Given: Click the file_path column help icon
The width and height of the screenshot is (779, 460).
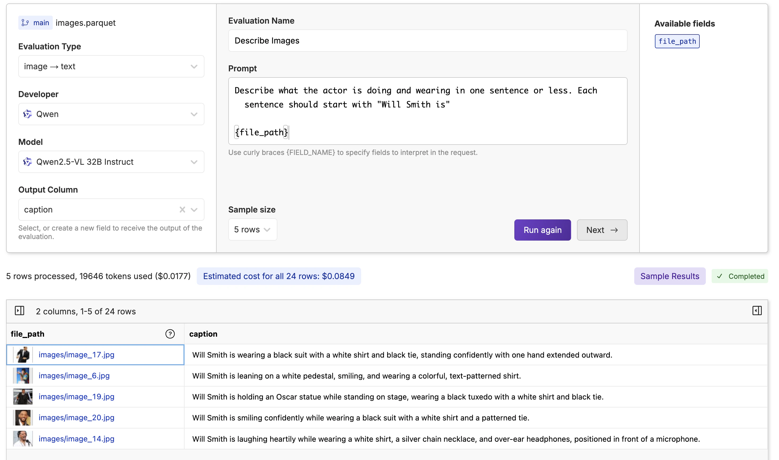Looking at the screenshot, I should click(170, 334).
